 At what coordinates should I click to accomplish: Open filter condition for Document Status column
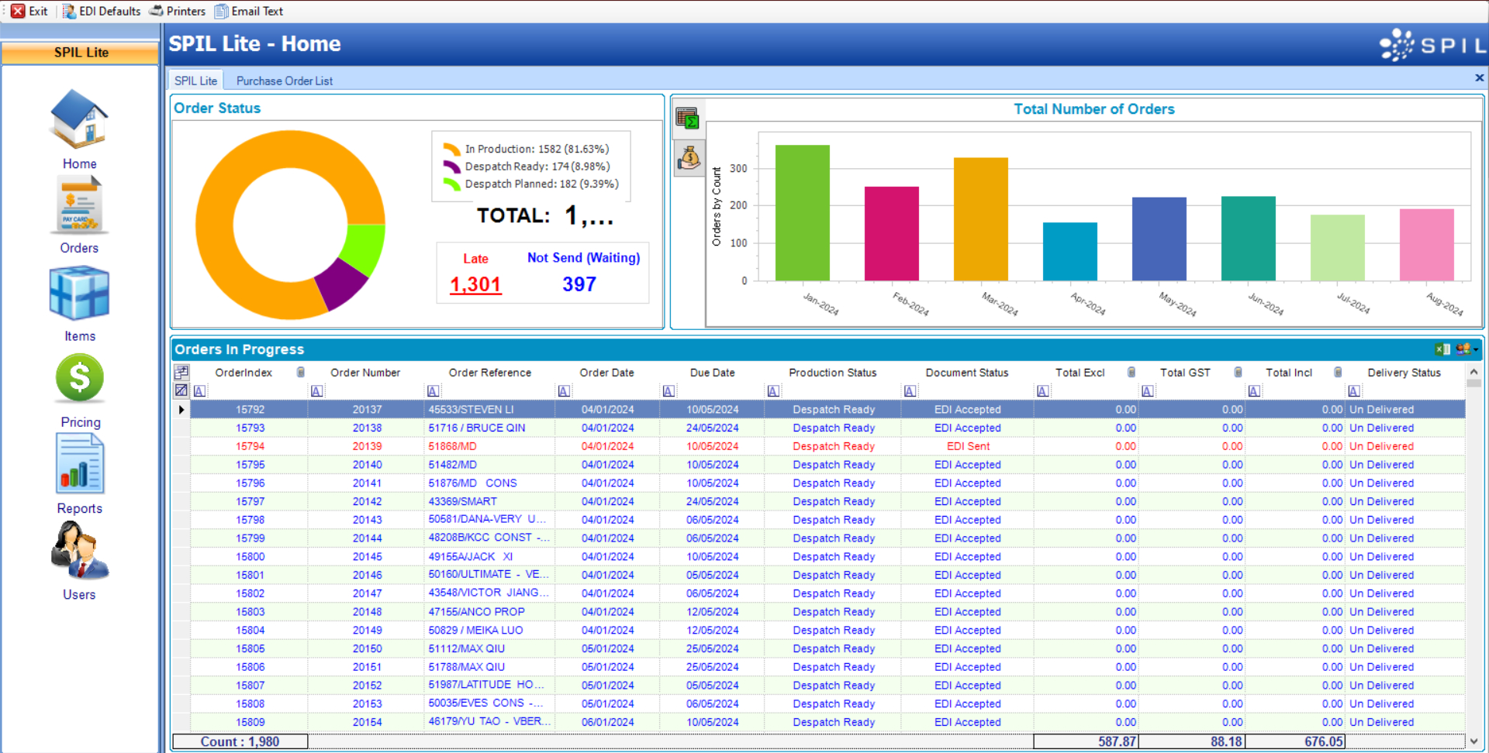click(910, 391)
